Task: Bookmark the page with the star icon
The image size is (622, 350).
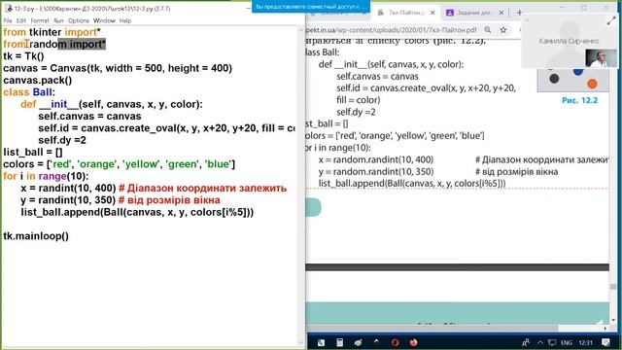Action: click(503, 30)
